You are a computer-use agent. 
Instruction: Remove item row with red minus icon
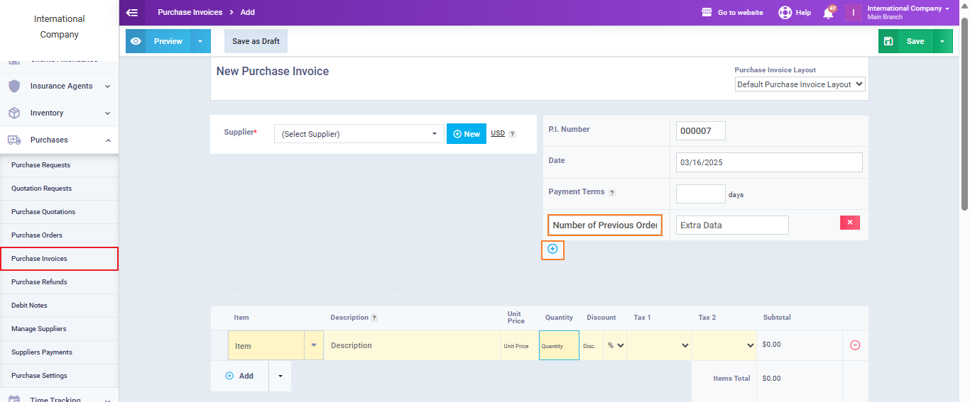click(x=855, y=345)
